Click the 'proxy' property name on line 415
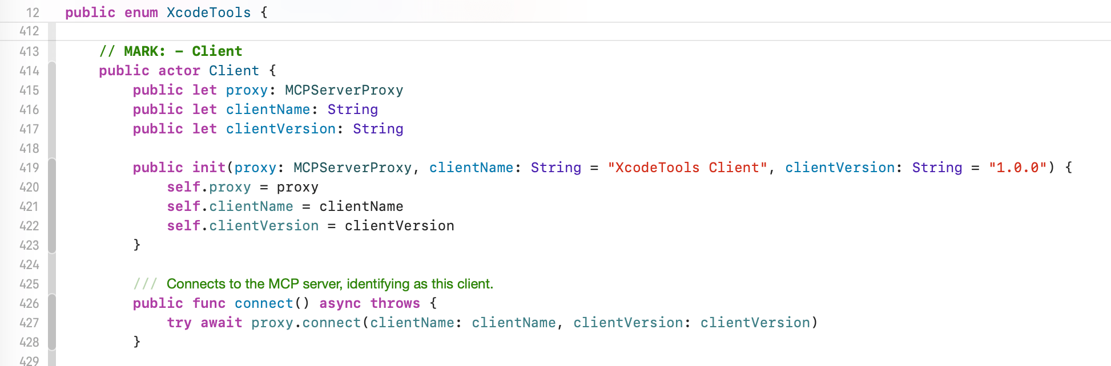Image resolution: width=1111 pixels, height=366 pixels. point(247,90)
